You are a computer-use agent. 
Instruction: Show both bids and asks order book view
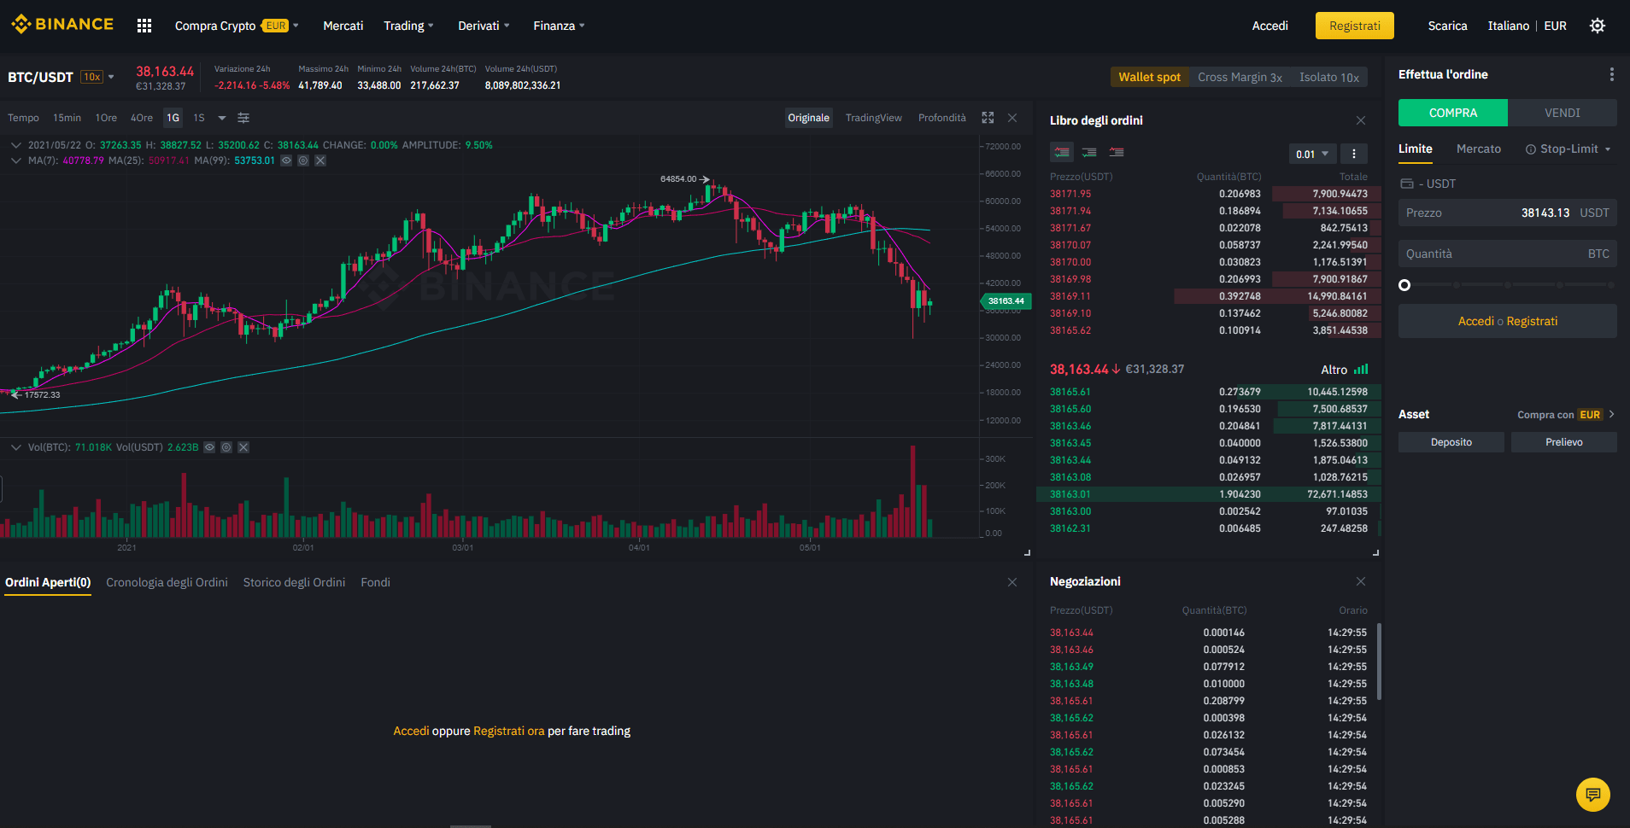1062,153
